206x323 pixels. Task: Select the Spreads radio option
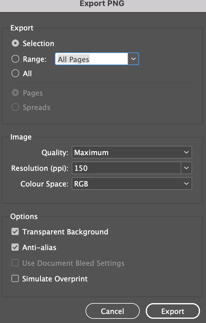(15, 107)
